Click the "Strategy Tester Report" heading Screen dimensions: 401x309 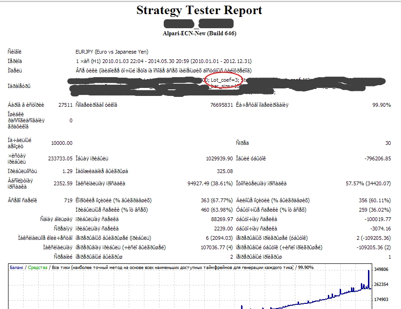pos(199,10)
